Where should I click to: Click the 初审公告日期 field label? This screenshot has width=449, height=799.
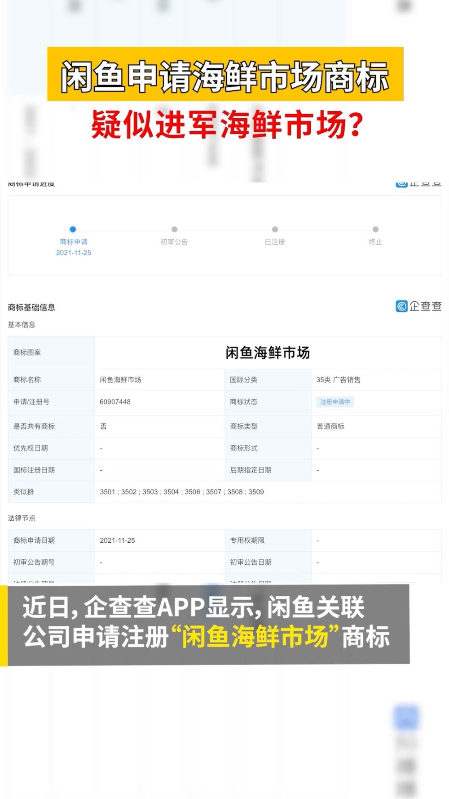(251, 562)
